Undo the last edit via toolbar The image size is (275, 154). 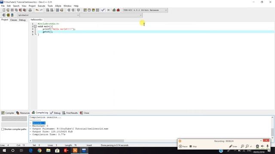37,10
